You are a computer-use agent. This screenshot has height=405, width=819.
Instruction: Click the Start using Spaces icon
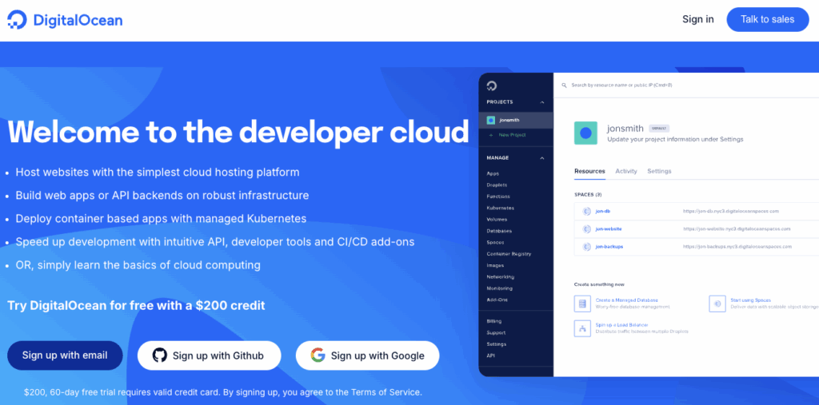click(717, 304)
